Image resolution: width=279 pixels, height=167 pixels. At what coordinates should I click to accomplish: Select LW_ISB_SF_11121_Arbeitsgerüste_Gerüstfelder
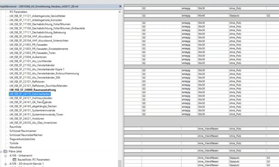pyautogui.click(x=37, y=16)
